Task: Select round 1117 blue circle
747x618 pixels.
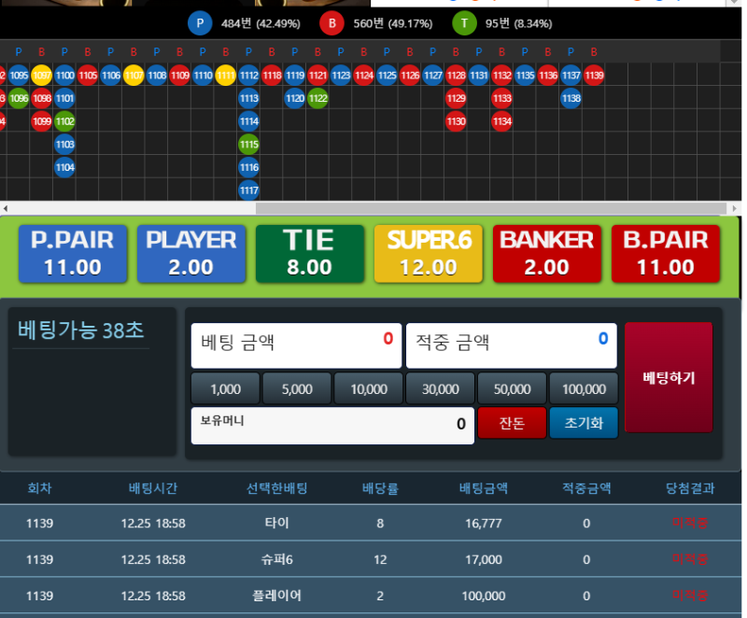Action: click(x=248, y=190)
